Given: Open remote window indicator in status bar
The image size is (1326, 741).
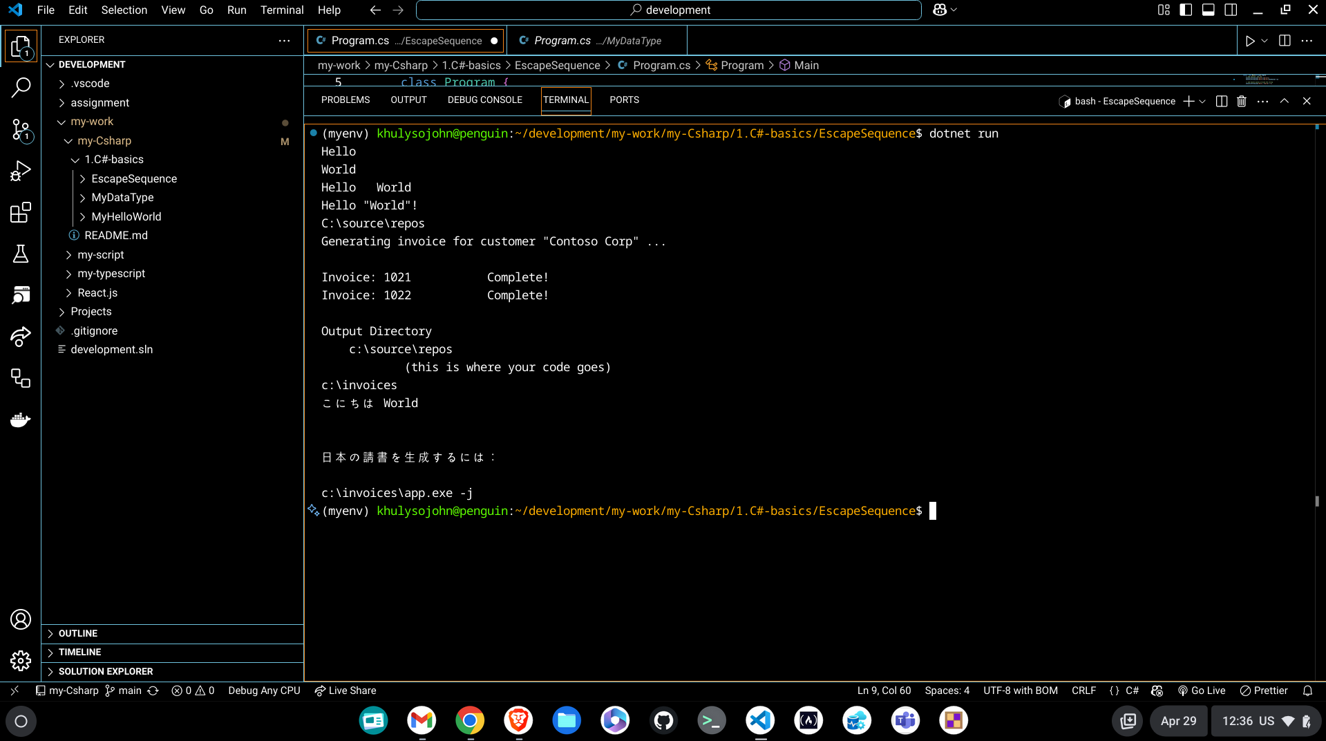Looking at the screenshot, I should pyautogui.click(x=15, y=691).
